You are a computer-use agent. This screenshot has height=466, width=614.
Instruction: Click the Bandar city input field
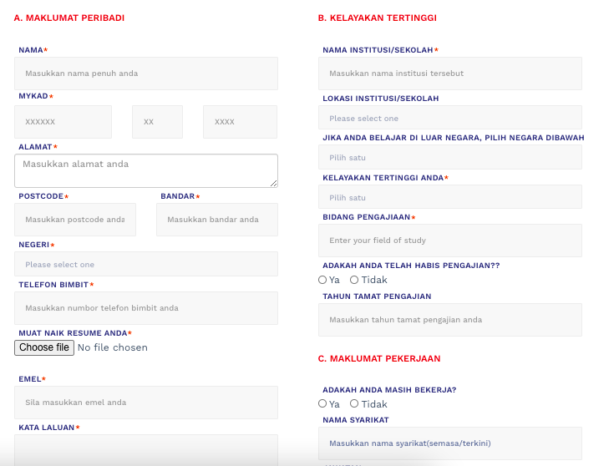coord(216,220)
